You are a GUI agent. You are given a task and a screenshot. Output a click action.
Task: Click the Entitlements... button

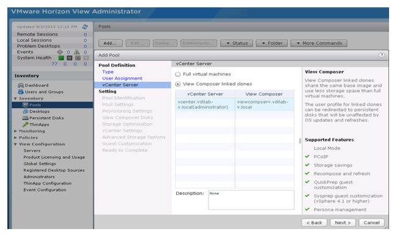[x=199, y=43]
